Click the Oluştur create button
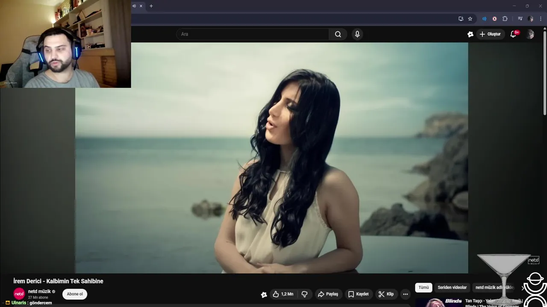 (490, 34)
